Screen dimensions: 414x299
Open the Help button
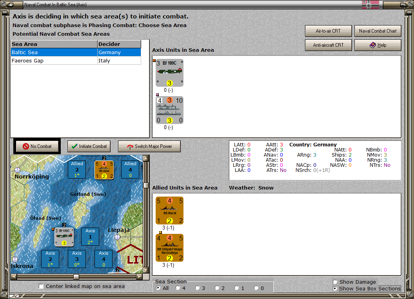[x=378, y=45]
